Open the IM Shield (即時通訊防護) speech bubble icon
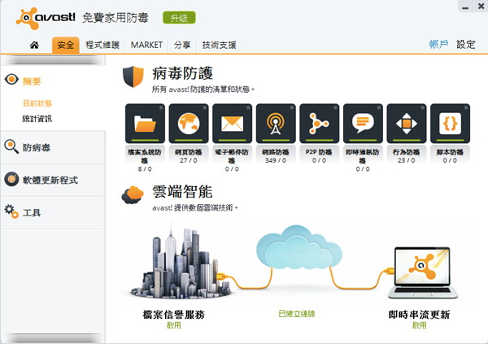This screenshot has height=344, width=488. (363, 124)
